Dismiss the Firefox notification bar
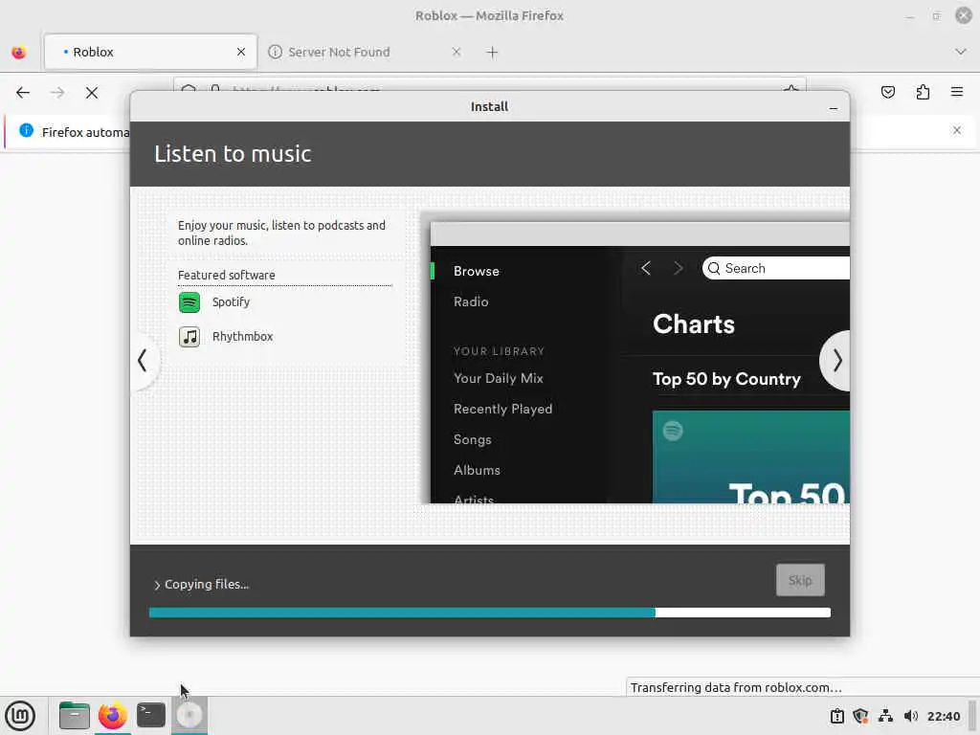This screenshot has height=735, width=980. pyautogui.click(x=957, y=130)
